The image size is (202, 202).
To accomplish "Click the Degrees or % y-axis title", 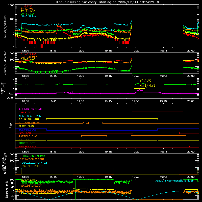I will pyautogui.click(x=7, y=189).
